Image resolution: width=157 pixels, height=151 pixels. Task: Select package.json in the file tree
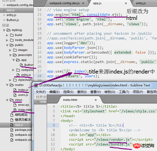point(23,130)
